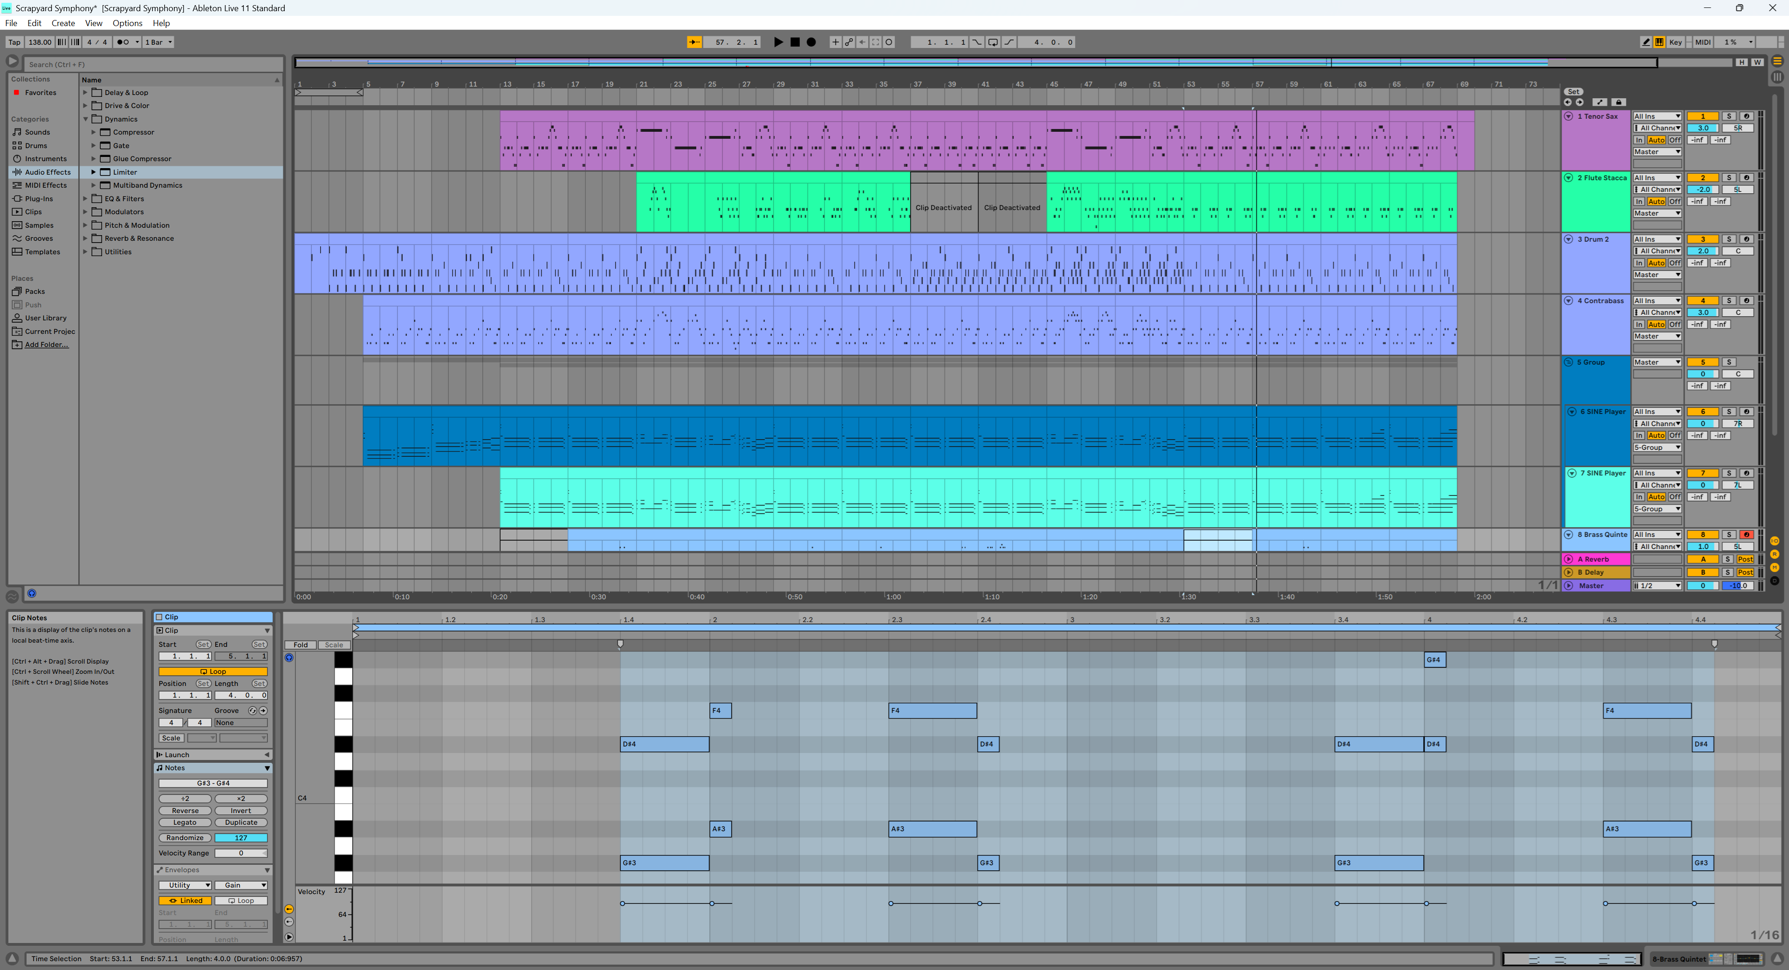Open the Options menu
1789x970 pixels.
[127, 23]
